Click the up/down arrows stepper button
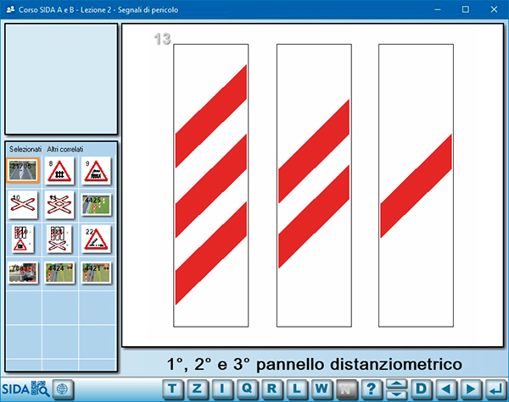Image resolution: width=509 pixels, height=402 pixels. [396, 388]
